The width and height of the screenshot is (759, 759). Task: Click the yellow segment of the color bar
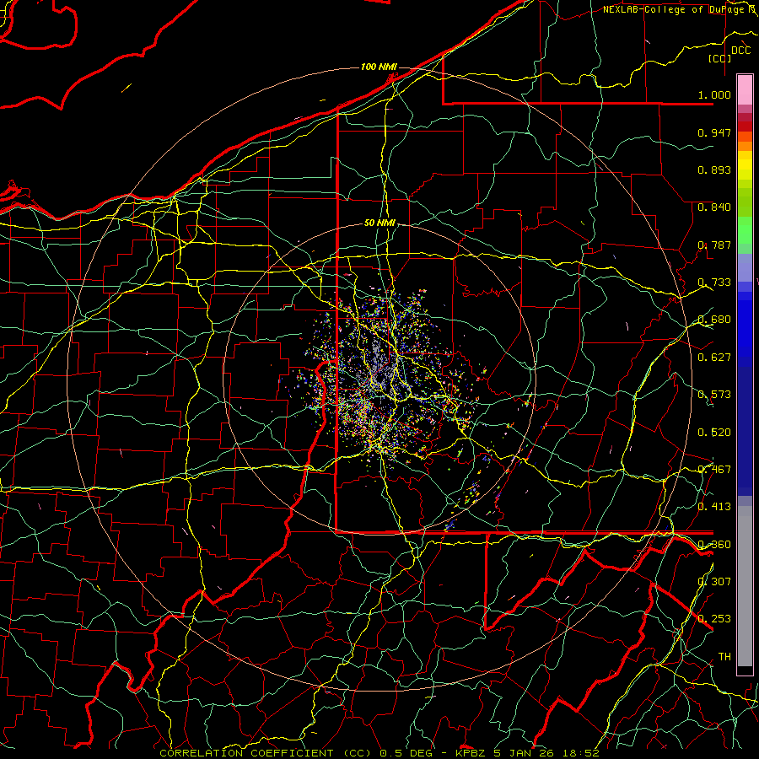coord(745,165)
